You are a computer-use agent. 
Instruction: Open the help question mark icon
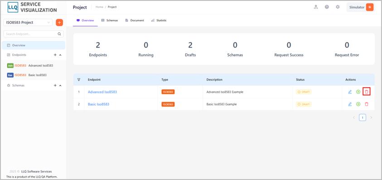tap(327, 7)
